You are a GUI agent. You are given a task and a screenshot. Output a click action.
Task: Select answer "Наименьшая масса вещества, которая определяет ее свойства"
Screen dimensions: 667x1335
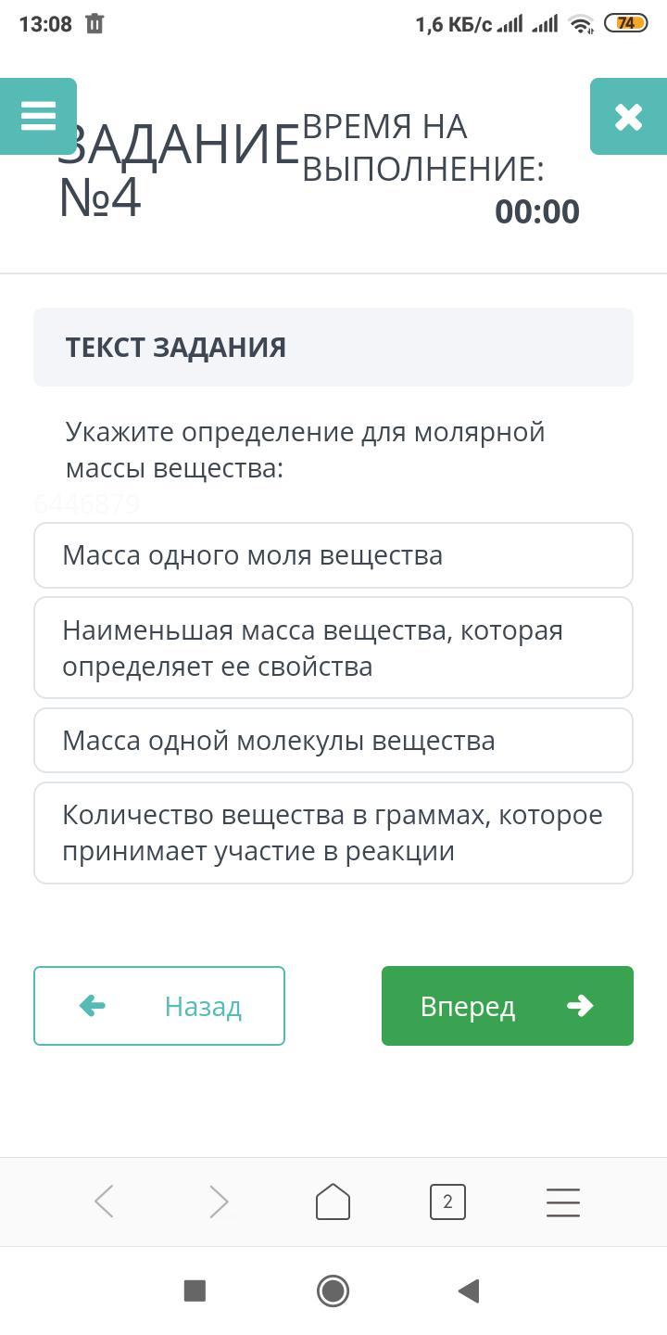click(333, 648)
